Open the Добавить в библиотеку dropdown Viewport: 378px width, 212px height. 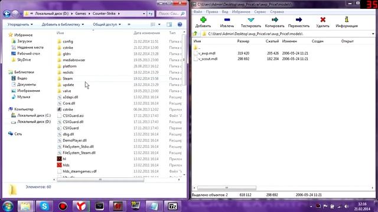[63, 25]
